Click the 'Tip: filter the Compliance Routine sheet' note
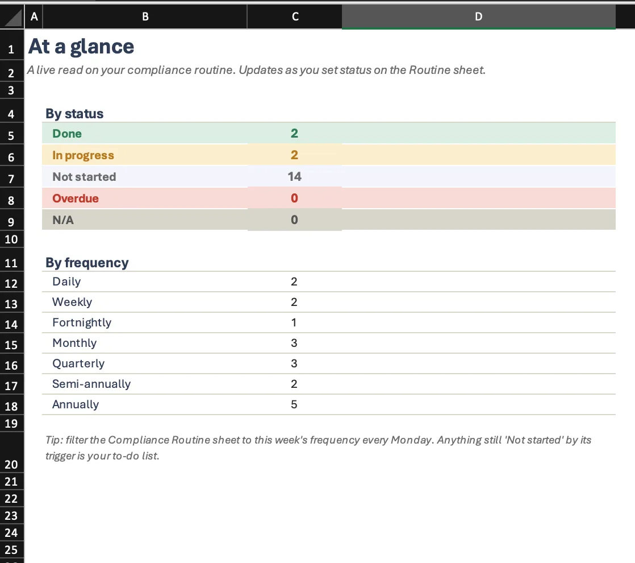This screenshot has height=563, width=635. pos(318,448)
